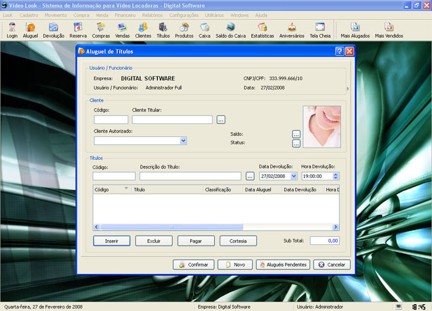Screen dimensions: 432x311
Task: Open the Ajuda menu
Action: coord(261,15)
